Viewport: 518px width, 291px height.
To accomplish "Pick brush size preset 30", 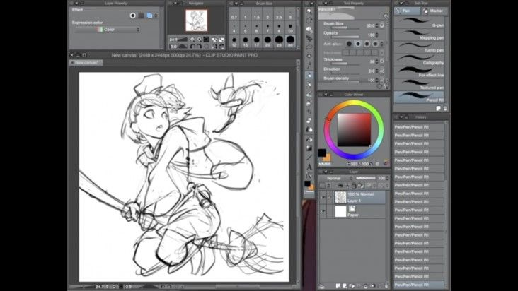I will coord(290,42).
